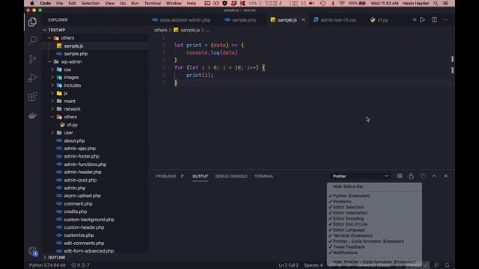Click the feedback icon in status bar
The width and height of the screenshot is (479, 269).
(x=436, y=265)
